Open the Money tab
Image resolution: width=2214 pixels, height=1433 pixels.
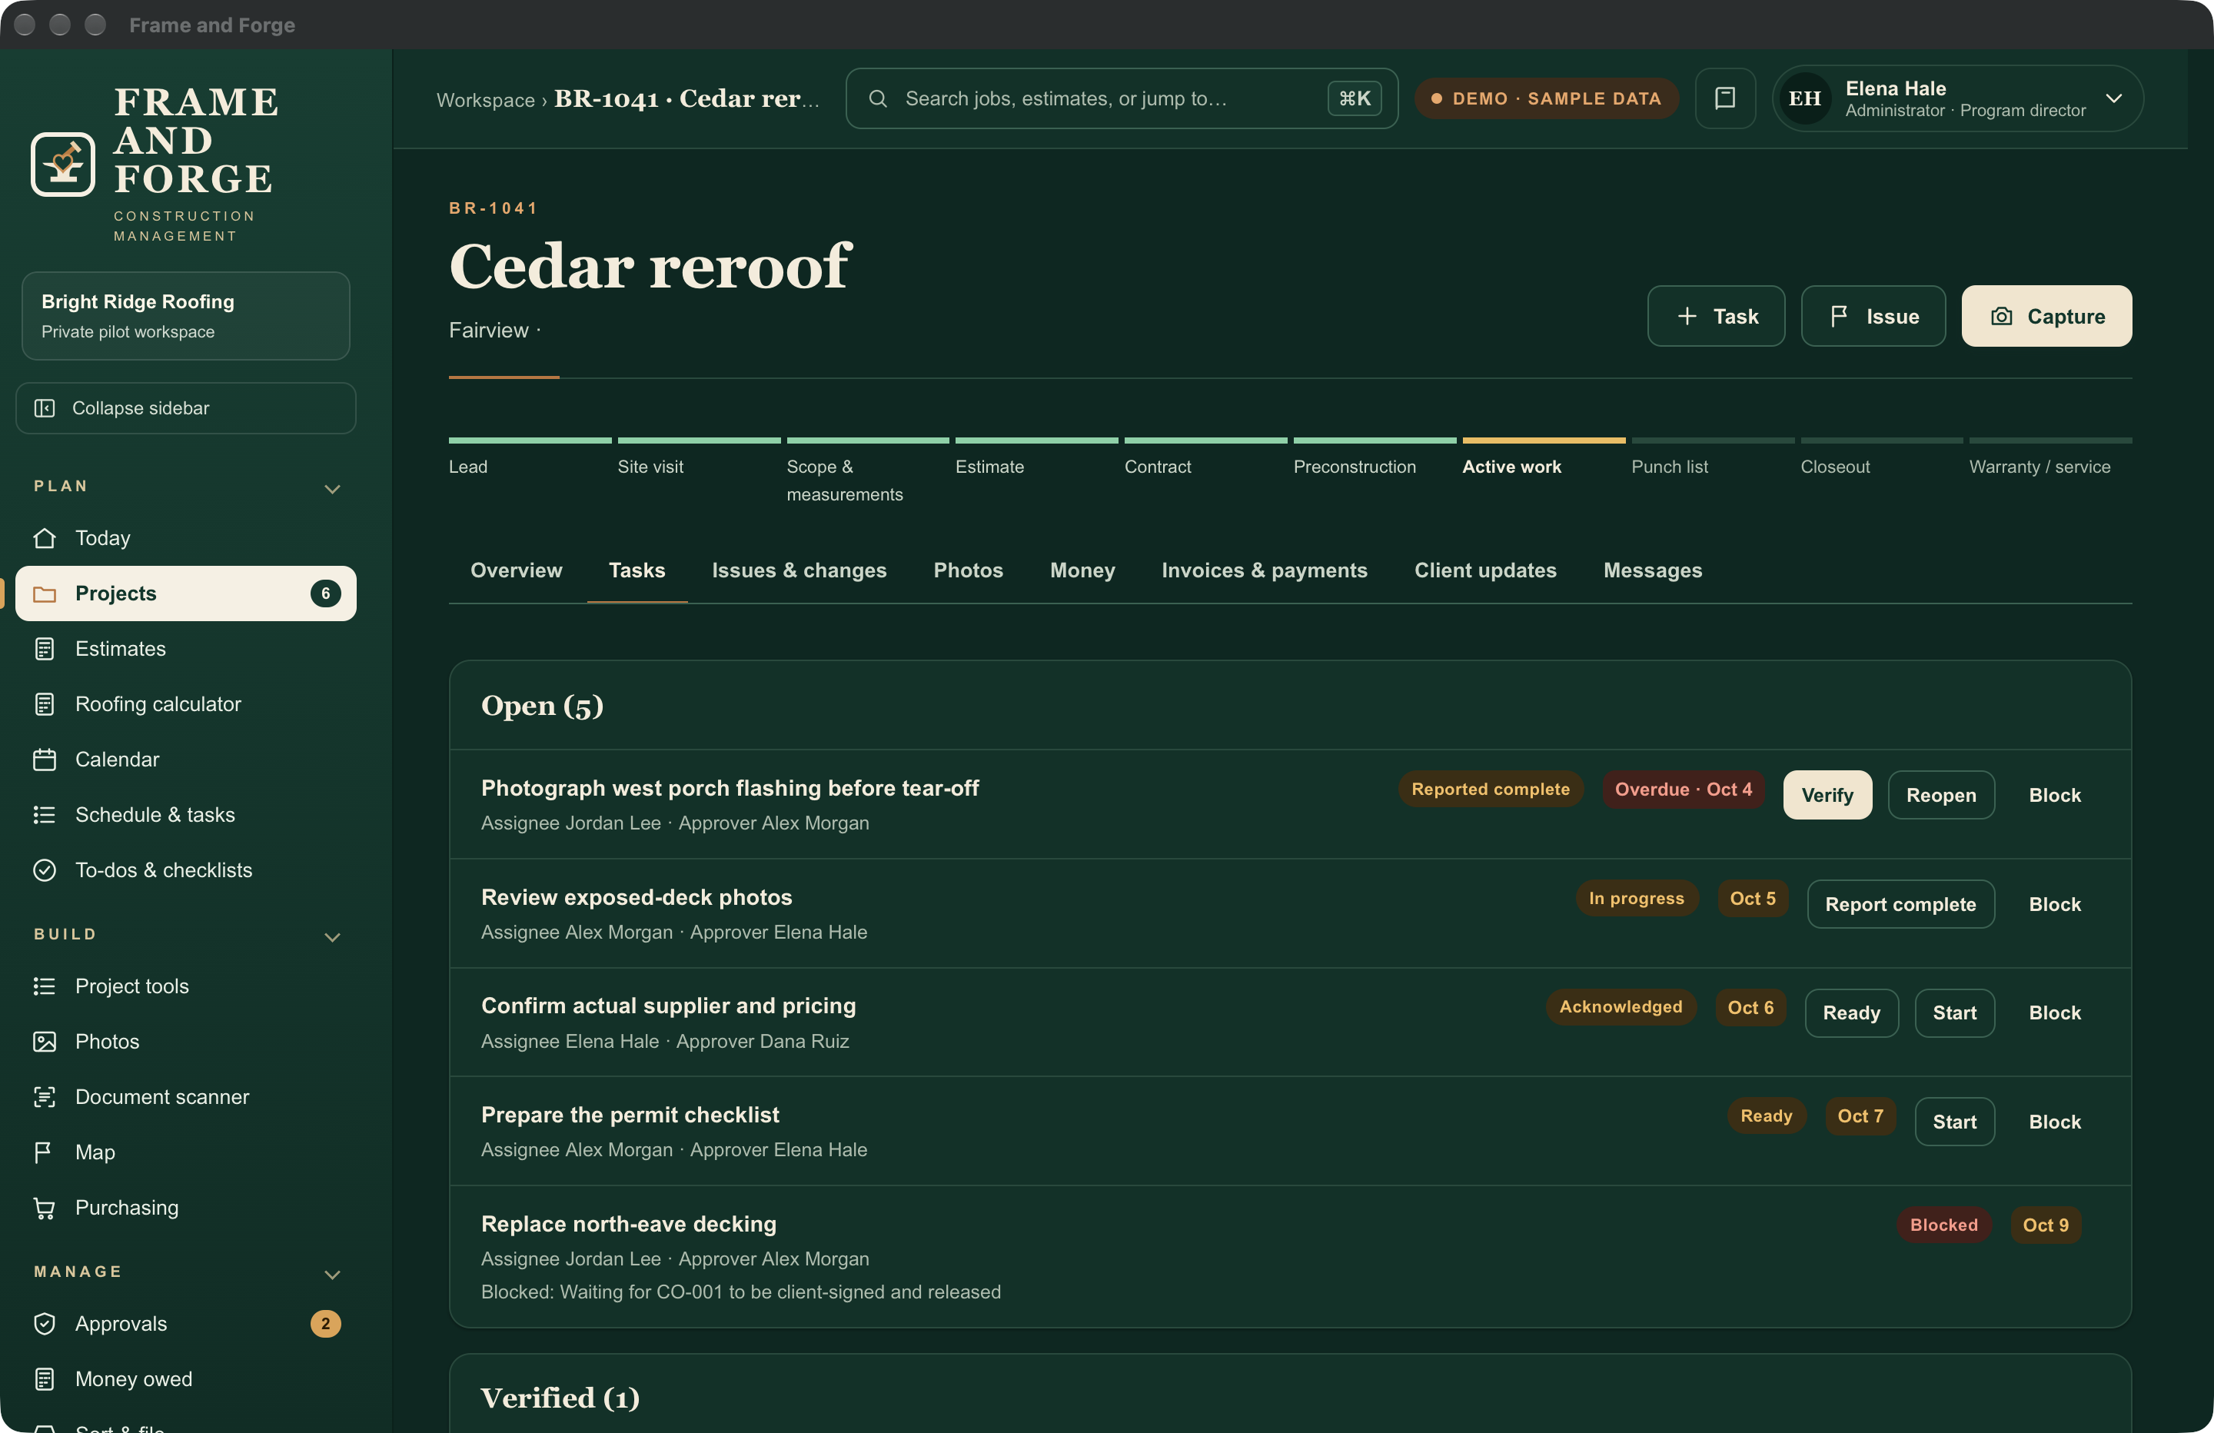coord(1082,570)
